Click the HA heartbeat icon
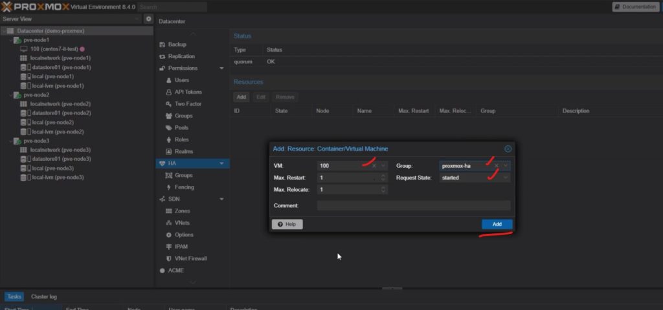The height and width of the screenshot is (310, 663). click(162, 163)
